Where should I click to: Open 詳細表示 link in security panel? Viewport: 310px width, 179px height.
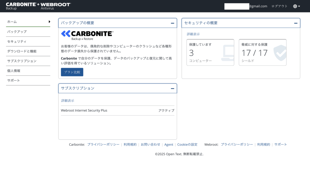click(x=193, y=34)
